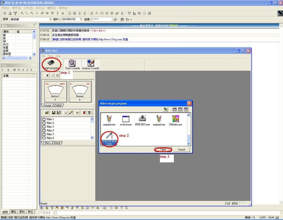
Task: Click Cancel in Select target program dialog
Action: point(181,150)
